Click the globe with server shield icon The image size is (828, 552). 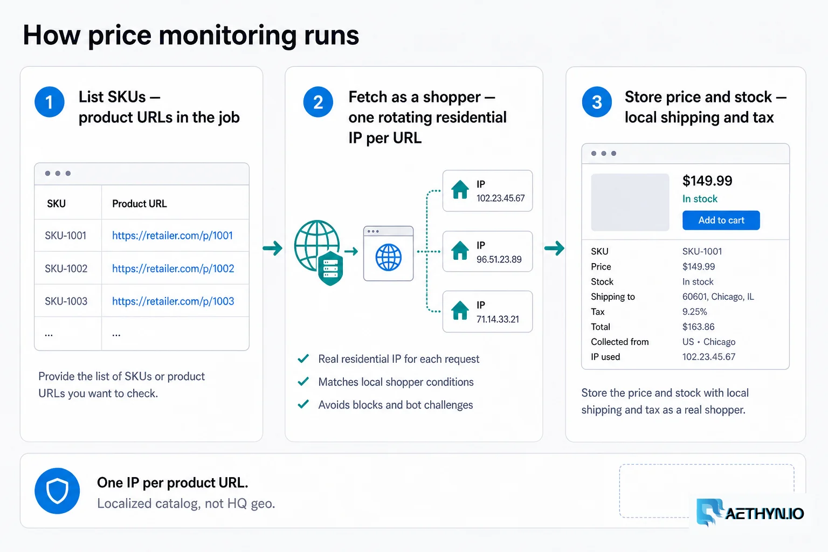pos(319,252)
